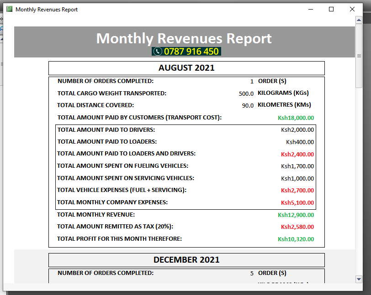The height and width of the screenshot is (295, 371).
Task: Click the Ksh5,100.00 company expenses value
Action: tap(297, 202)
